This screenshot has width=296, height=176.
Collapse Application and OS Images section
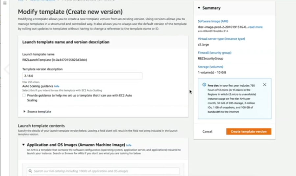point(23,144)
